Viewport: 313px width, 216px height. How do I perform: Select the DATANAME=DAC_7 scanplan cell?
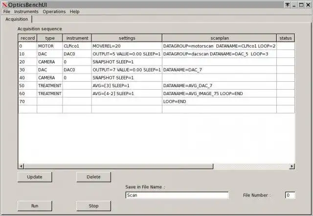pyautogui.click(x=220, y=70)
